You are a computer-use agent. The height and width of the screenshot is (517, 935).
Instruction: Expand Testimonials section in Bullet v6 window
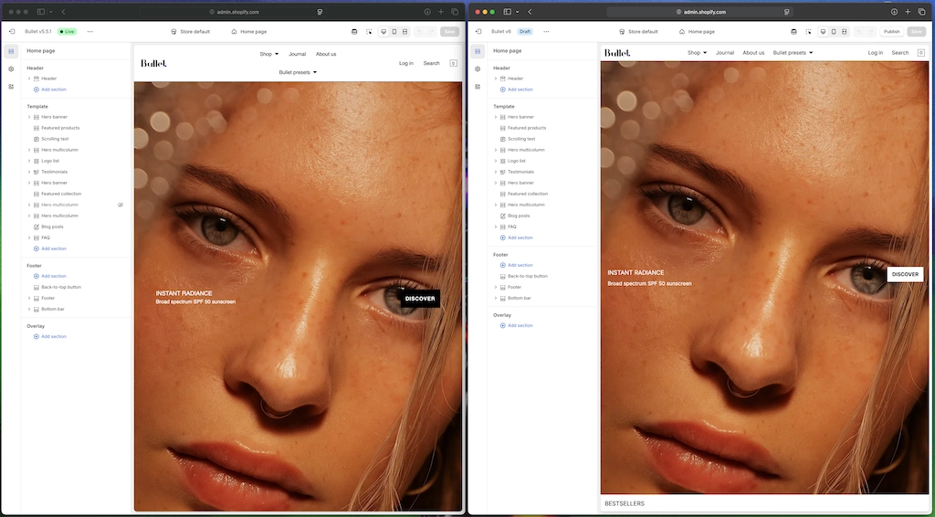click(x=495, y=172)
